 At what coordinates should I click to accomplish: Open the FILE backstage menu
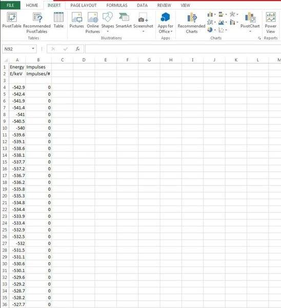(10, 5)
